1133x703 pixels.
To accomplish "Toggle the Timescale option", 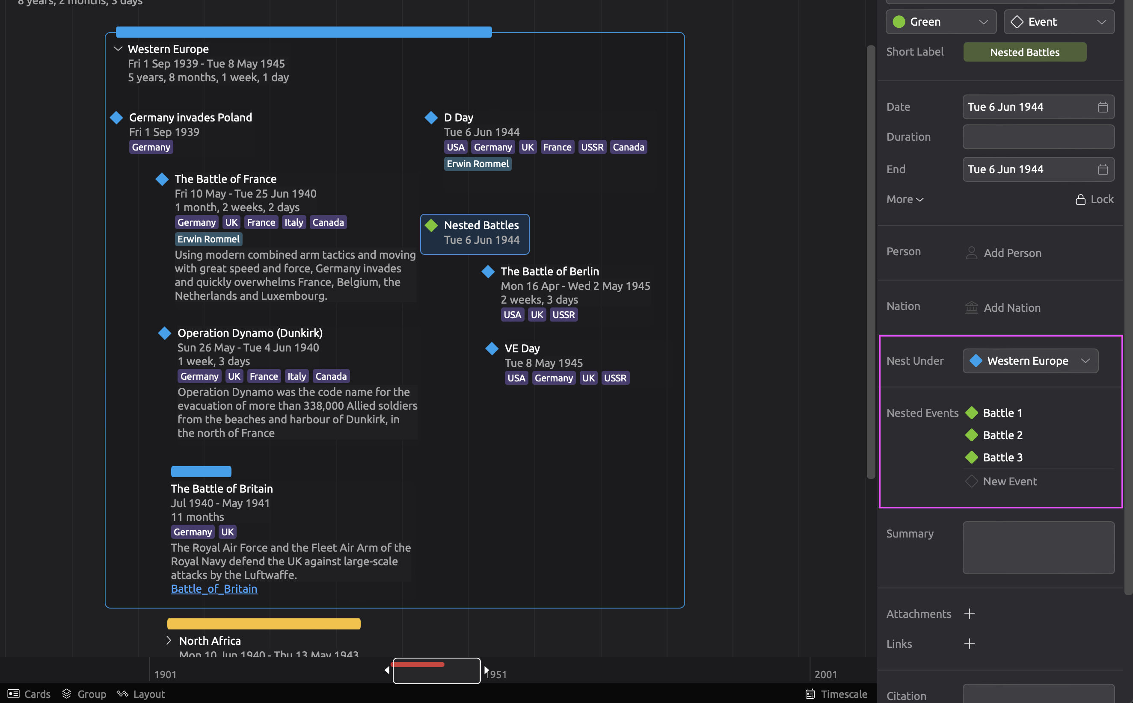I will click(x=836, y=694).
